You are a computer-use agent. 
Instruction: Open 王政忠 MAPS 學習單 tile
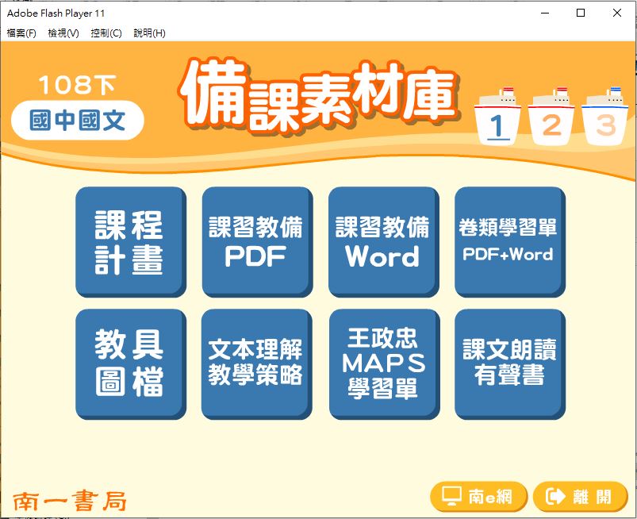382,363
